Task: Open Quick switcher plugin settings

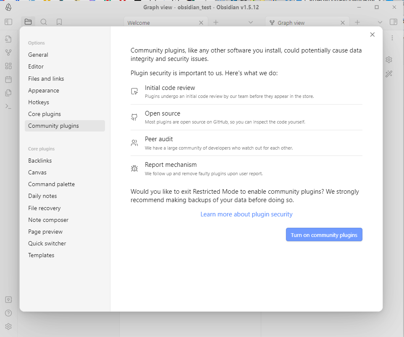Action: pyautogui.click(x=65, y=243)
